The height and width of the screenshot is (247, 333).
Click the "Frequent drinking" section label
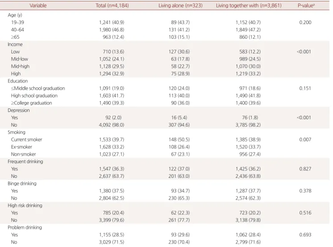(x=25, y=161)
